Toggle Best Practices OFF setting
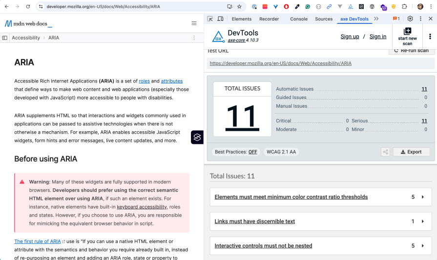 [252, 152]
